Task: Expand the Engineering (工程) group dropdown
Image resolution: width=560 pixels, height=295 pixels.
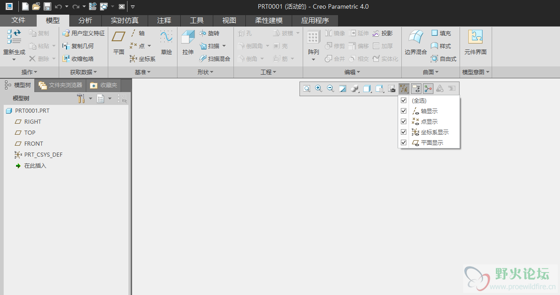Action: pos(268,72)
